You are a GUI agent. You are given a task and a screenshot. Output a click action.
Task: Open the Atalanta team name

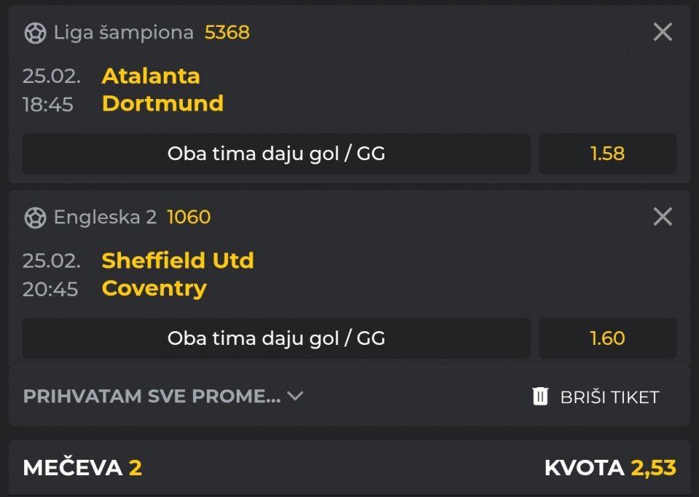pyautogui.click(x=151, y=76)
